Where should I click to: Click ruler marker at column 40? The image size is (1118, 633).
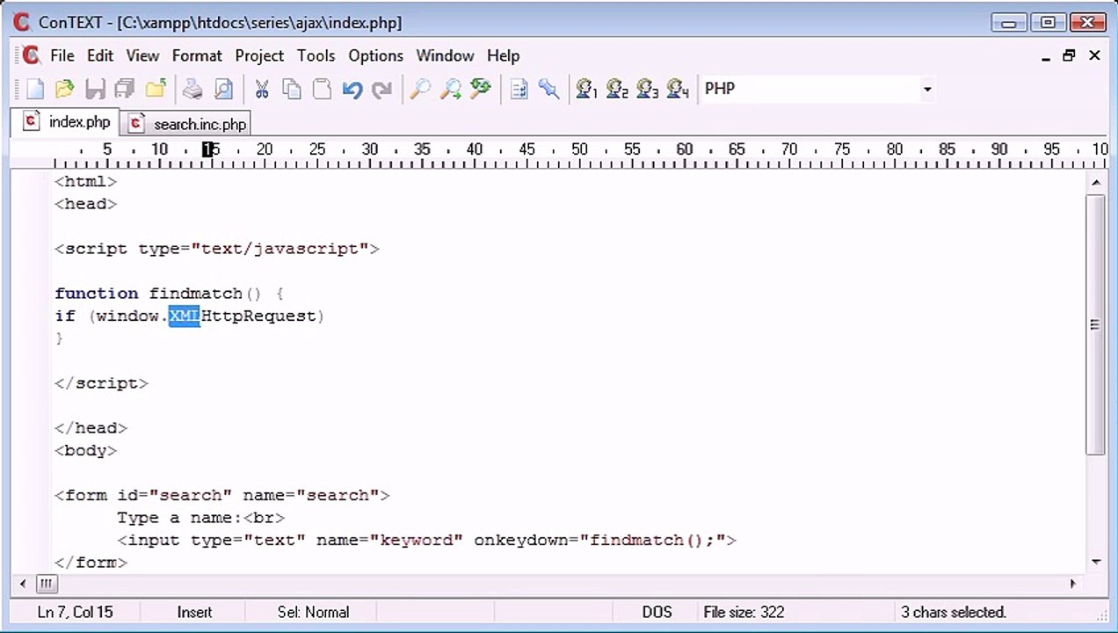tap(475, 150)
